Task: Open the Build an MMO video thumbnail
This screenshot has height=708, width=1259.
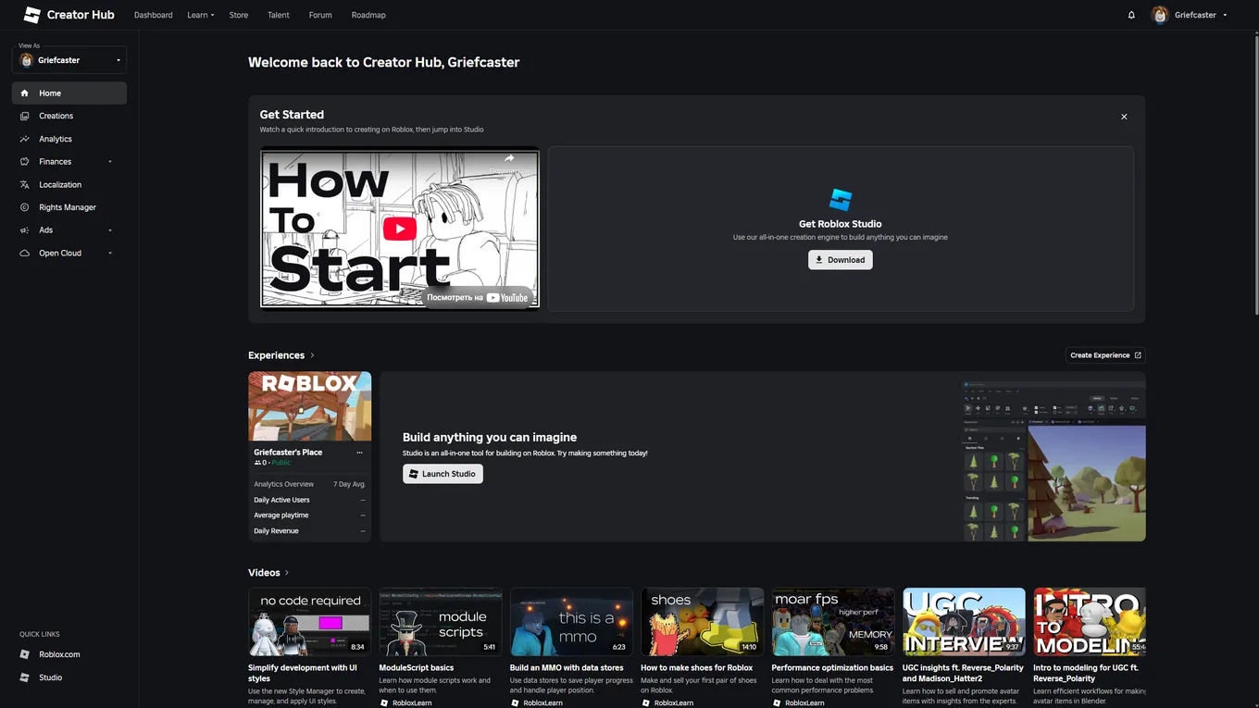Action: [x=571, y=622]
